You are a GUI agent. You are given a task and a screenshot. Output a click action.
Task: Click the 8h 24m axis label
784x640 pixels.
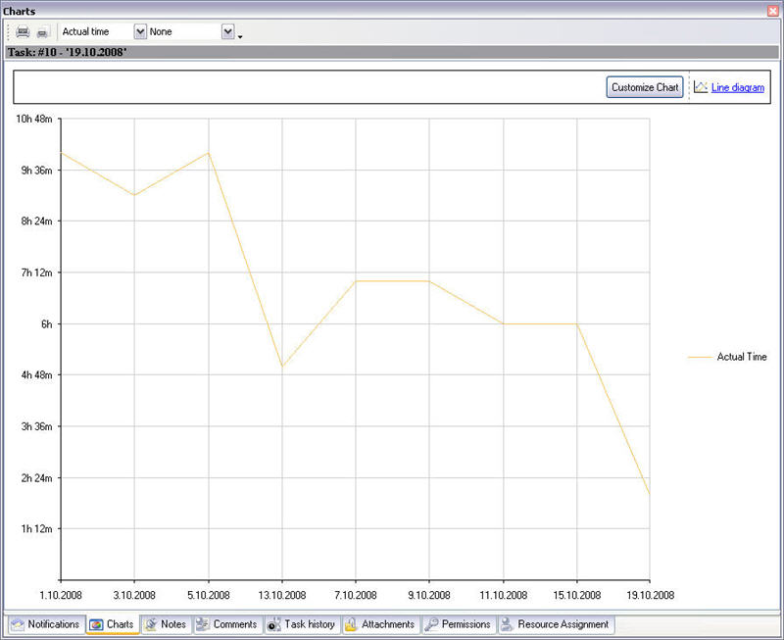36,221
